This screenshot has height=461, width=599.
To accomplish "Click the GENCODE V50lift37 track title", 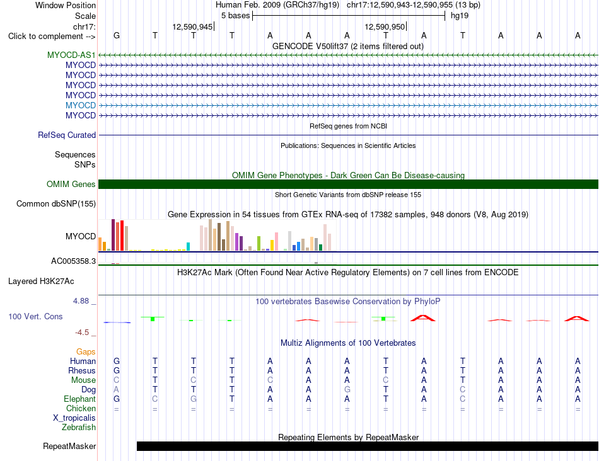I will [348, 46].
